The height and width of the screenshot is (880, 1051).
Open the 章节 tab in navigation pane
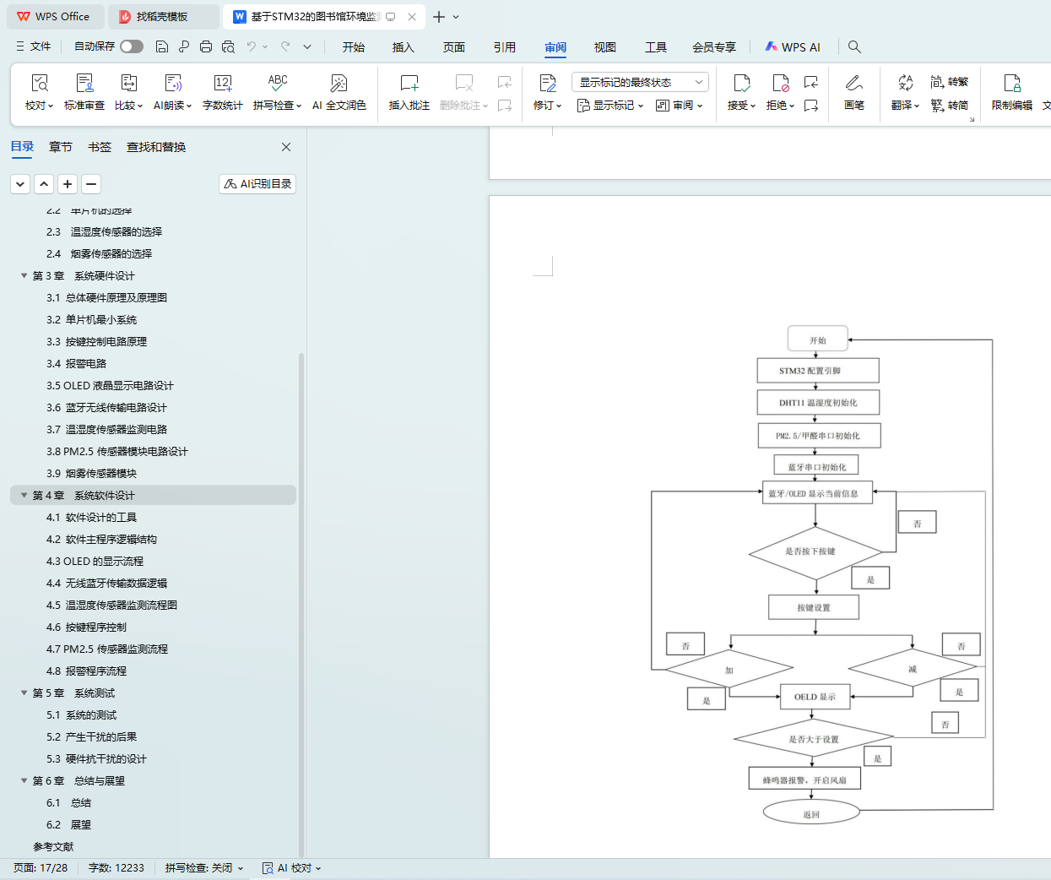[61, 147]
